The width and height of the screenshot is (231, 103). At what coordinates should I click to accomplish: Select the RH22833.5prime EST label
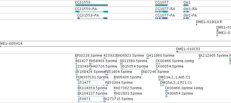(x=128, y=94)
